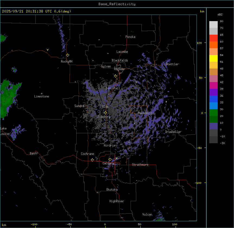Image resolution: width=234 pixels, height=228 pixels.
Task: Click the yellow diamond marker above RockyMH
Action: (68, 55)
